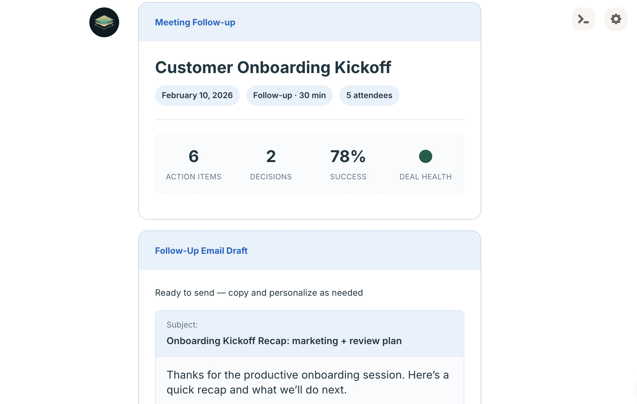Viewport: 637px width, 404px height.
Task: Select the Meeting Follow-up header
Action: [x=195, y=22]
